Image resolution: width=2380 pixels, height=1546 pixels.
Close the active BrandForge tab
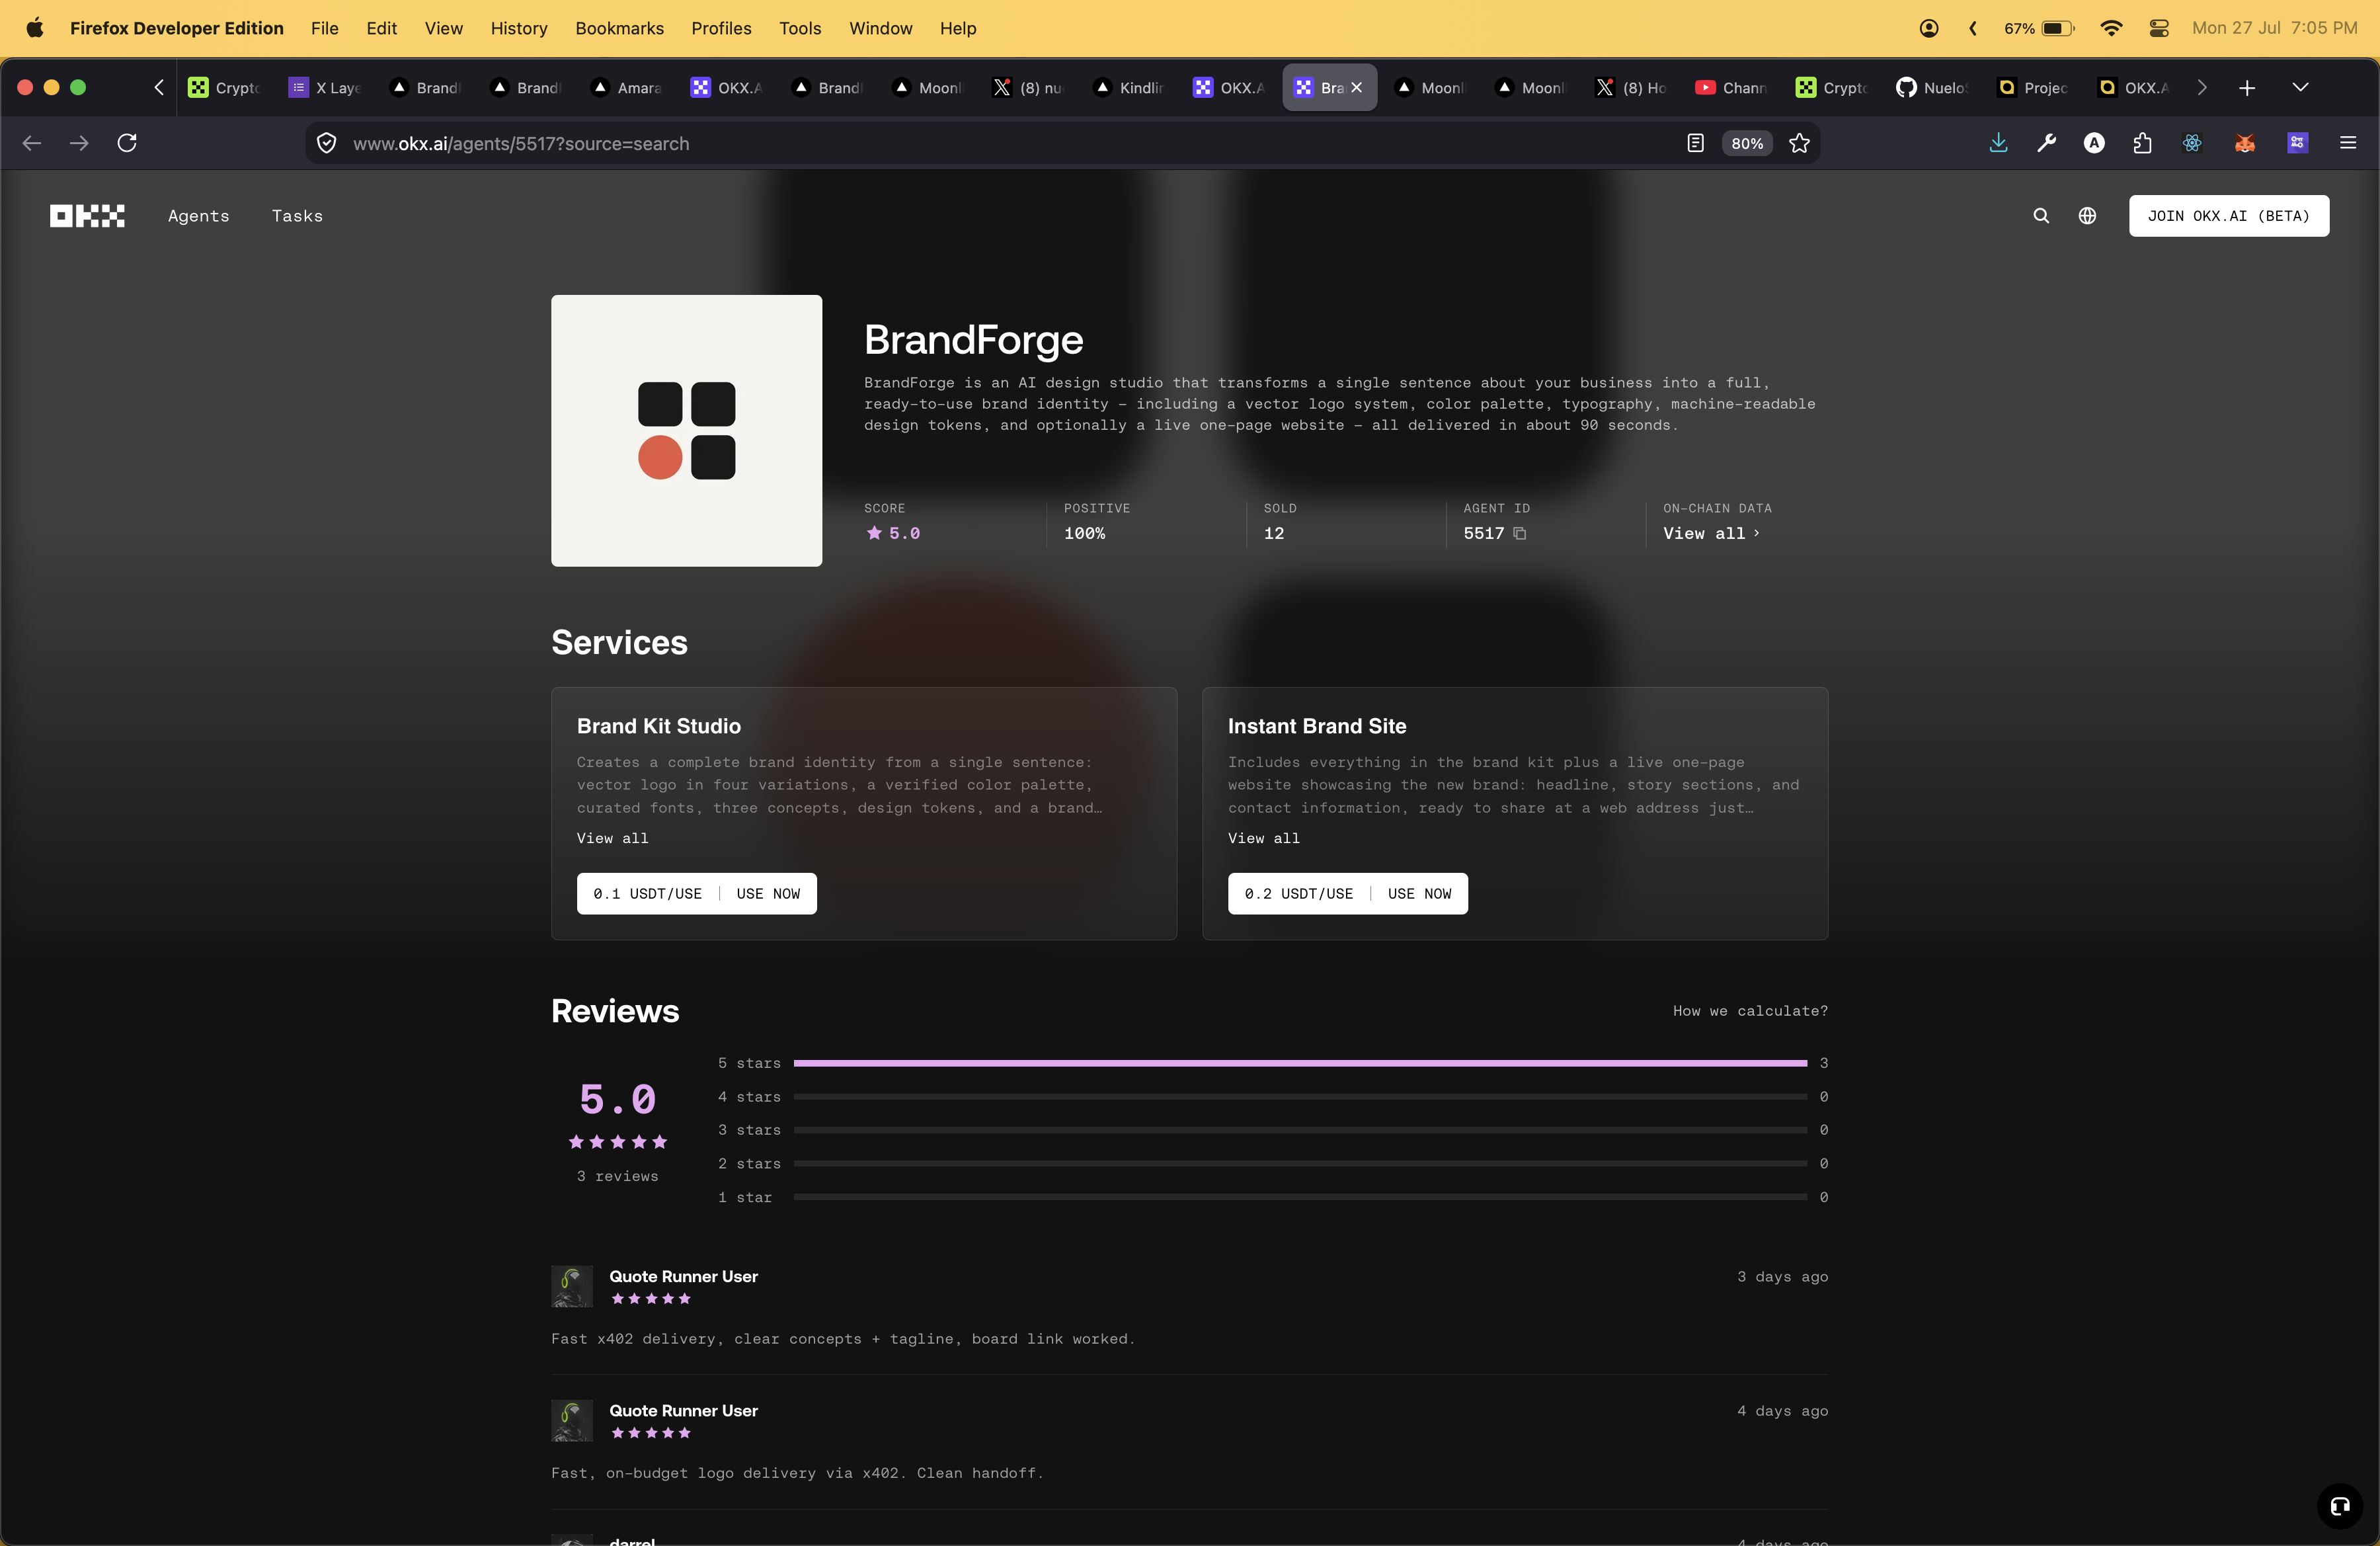pyautogui.click(x=1357, y=88)
